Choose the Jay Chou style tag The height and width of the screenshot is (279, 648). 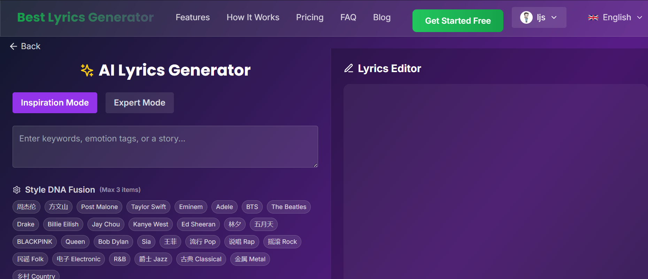106,224
